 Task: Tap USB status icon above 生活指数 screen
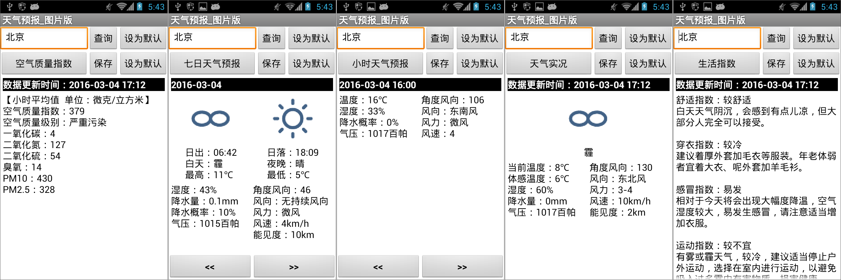(683, 7)
